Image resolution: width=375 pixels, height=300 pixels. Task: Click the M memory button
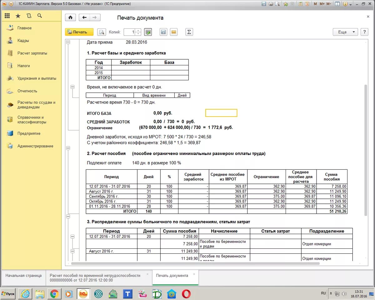(x=315, y=4)
